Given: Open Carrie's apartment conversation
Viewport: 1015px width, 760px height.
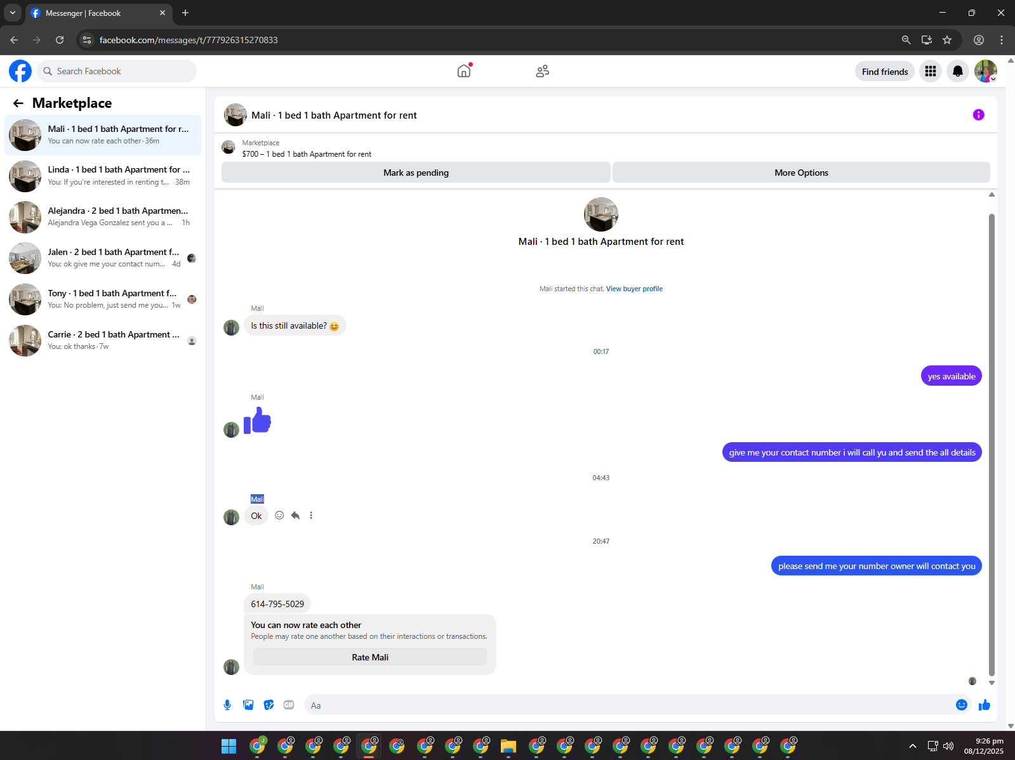Looking at the screenshot, I should tap(103, 341).
